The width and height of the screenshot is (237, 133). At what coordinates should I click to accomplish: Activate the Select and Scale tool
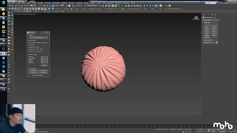point(50,6)
